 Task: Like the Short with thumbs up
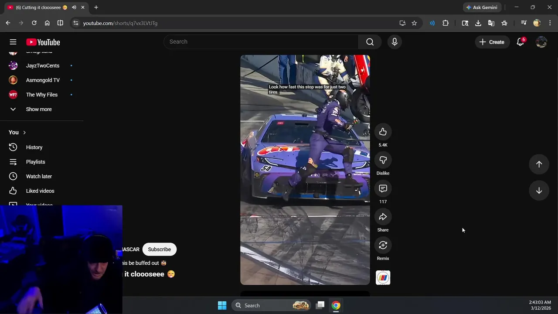(383, 132)
